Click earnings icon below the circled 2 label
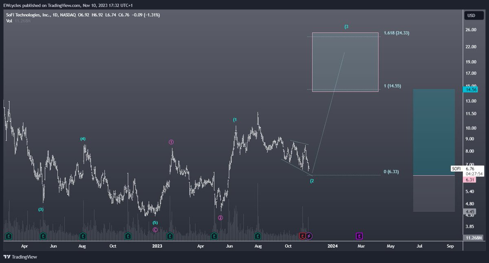This screenshot has width=489, height=263. pos(214,236)
